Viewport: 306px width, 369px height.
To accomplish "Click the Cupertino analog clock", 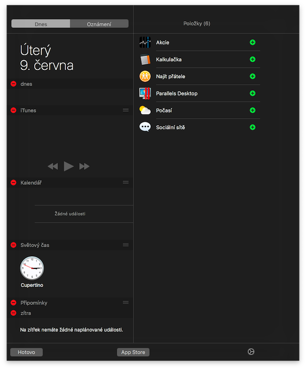I will [x=32, y=268].
